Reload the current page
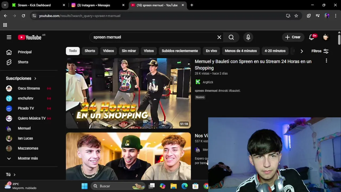Viewport: 341px width, 192px height. pyautogui.click(x=23, y=16)
